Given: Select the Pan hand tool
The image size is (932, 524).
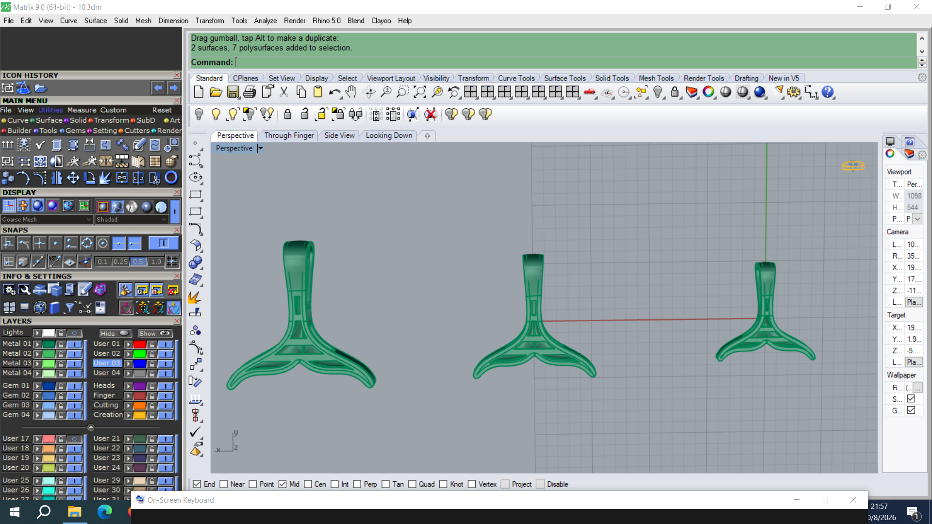Looking at the screenshot, I should pyautogui.click(x=351, y=92).
